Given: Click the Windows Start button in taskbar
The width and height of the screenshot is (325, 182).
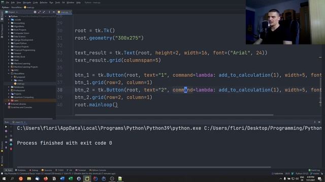Looking at the screenshot, I should [4, 178].
